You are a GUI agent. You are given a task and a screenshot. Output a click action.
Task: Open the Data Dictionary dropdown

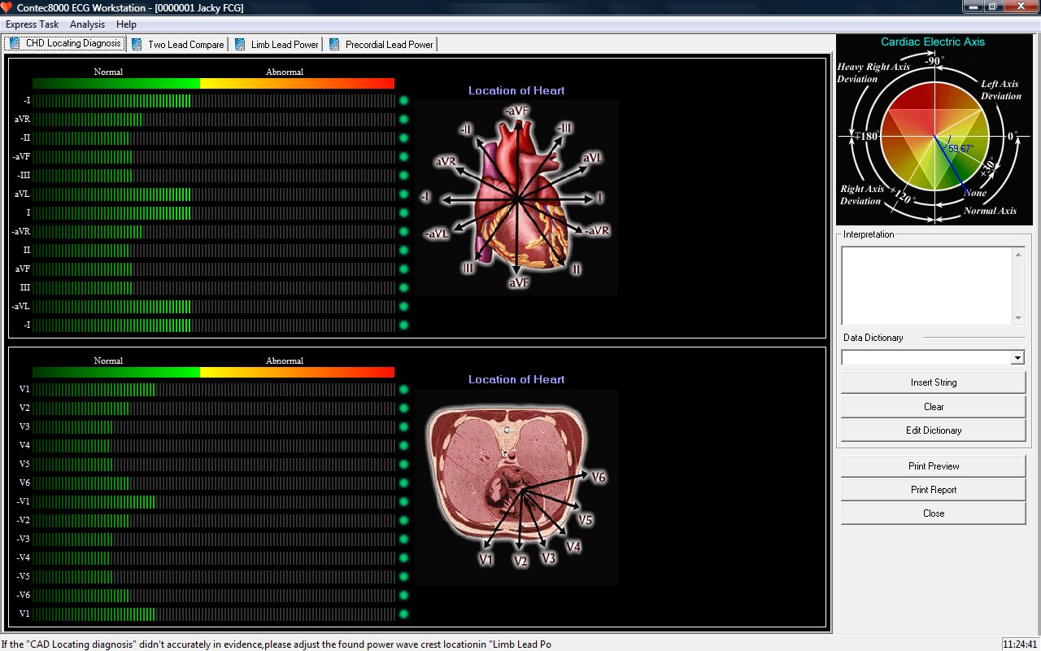coord(1017,358)
